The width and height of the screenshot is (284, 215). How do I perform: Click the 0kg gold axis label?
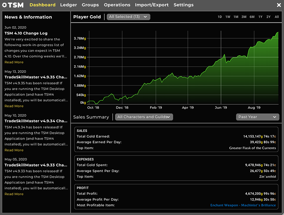tap(83, 103)
